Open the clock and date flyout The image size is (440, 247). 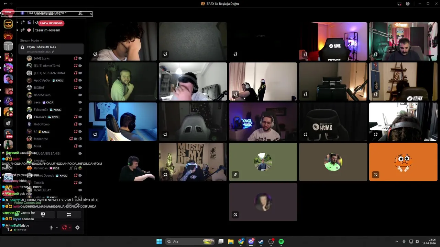(x=429, y=242)
